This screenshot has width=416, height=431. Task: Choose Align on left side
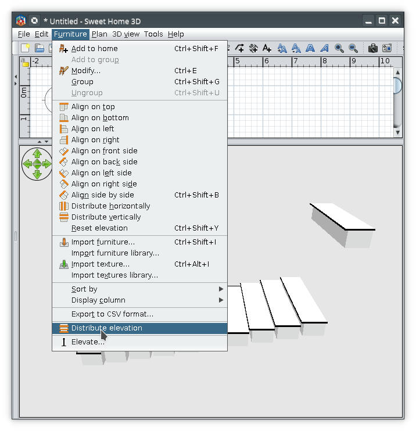point(139,173)
